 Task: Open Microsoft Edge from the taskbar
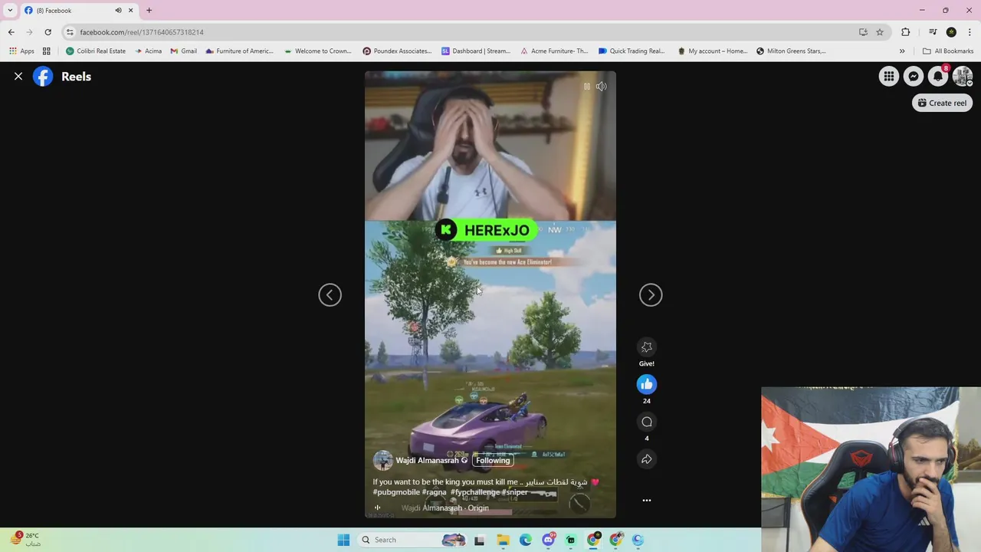525,540
